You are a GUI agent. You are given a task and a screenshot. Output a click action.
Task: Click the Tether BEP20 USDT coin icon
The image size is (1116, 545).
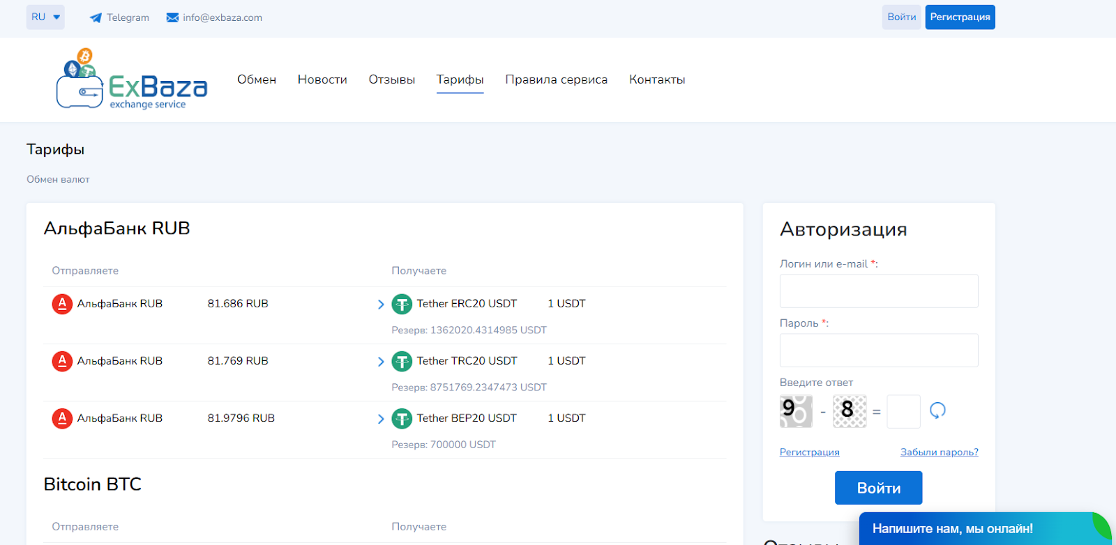[x=402, y=419]
